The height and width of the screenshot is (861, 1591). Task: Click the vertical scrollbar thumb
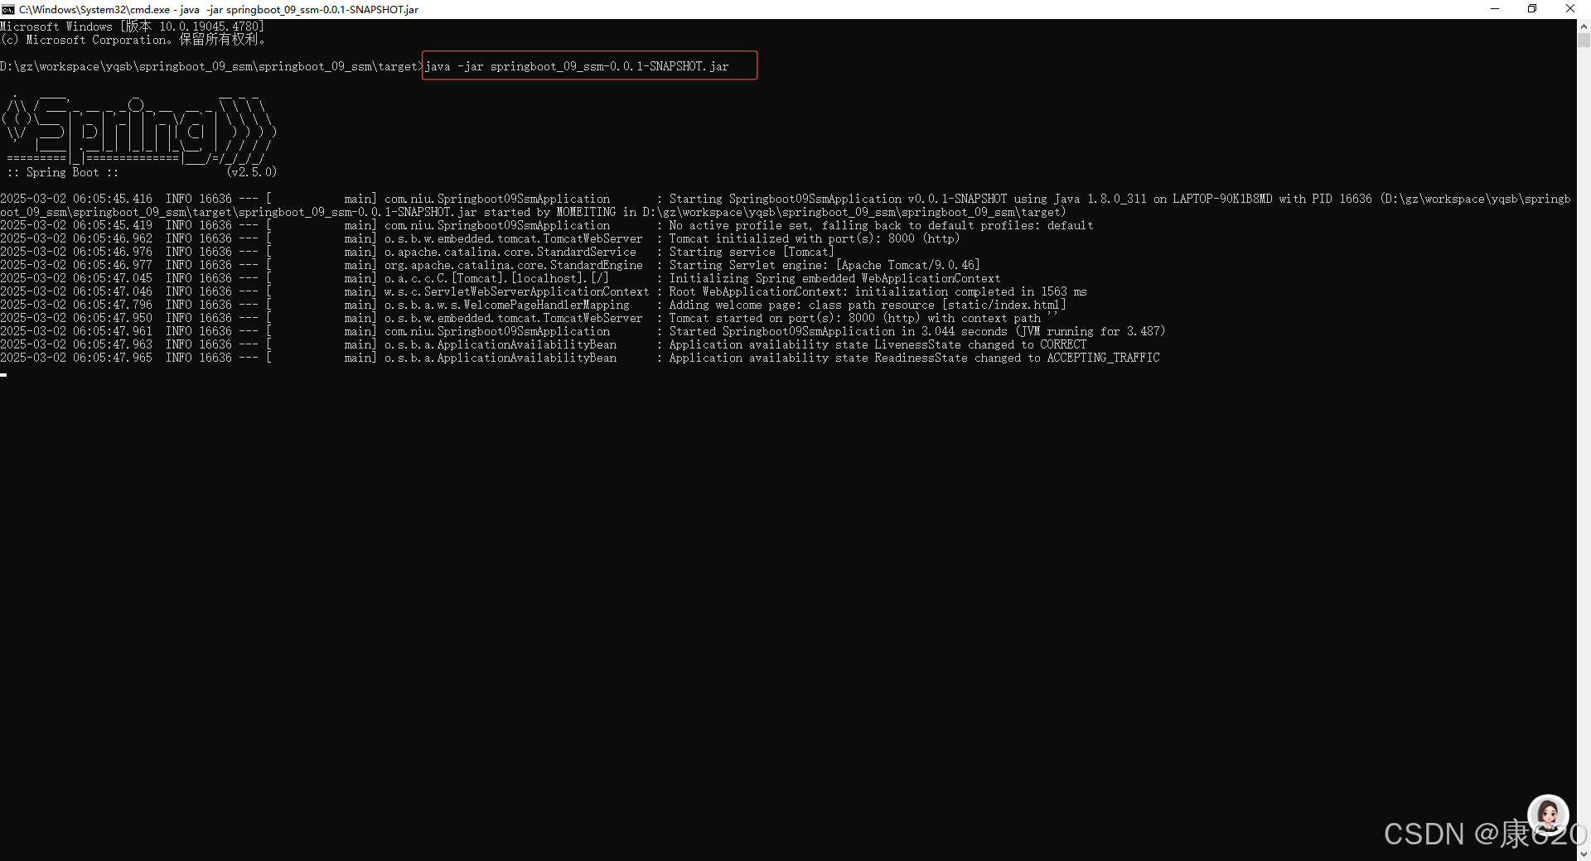1584,41
